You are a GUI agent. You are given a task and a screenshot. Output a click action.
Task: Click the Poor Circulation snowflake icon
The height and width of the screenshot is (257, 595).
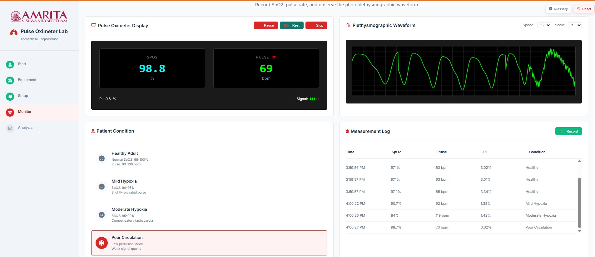[x=102, y=243]
